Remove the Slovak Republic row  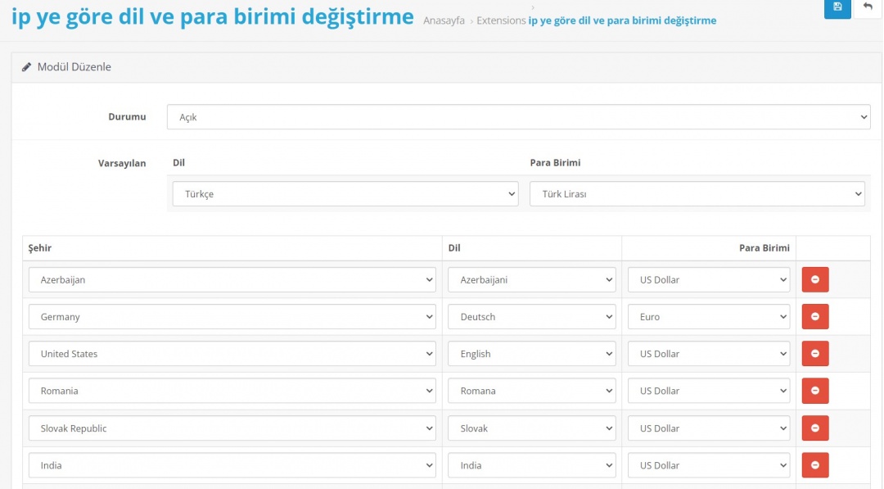pyautogui.click(x=814, y=428)
